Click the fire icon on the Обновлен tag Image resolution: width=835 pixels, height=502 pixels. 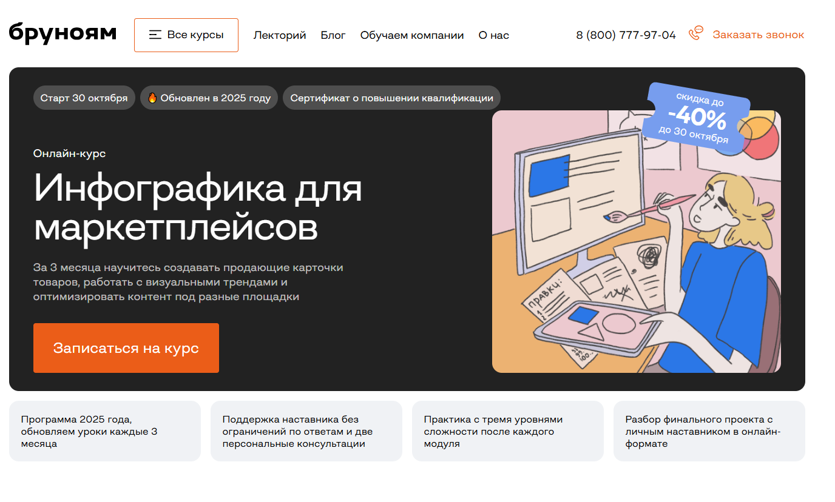pos(152,98)
